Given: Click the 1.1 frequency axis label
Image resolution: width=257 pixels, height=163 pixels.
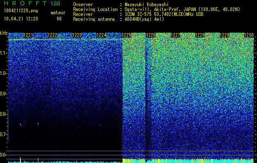Looking at the screenshot, I should pos(4,53).
